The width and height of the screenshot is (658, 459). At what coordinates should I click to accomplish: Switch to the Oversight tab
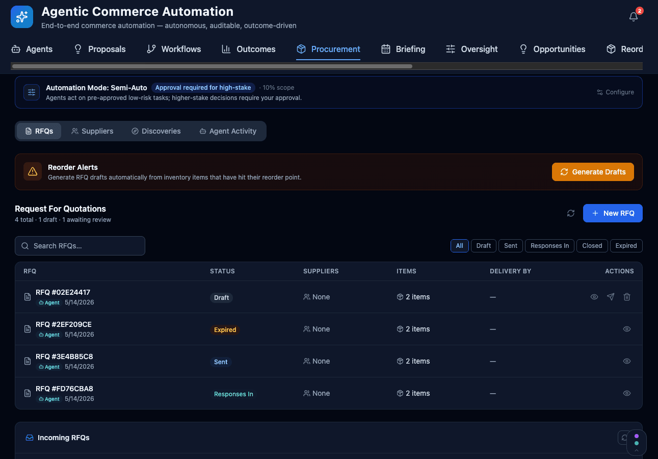coord(472,49)
